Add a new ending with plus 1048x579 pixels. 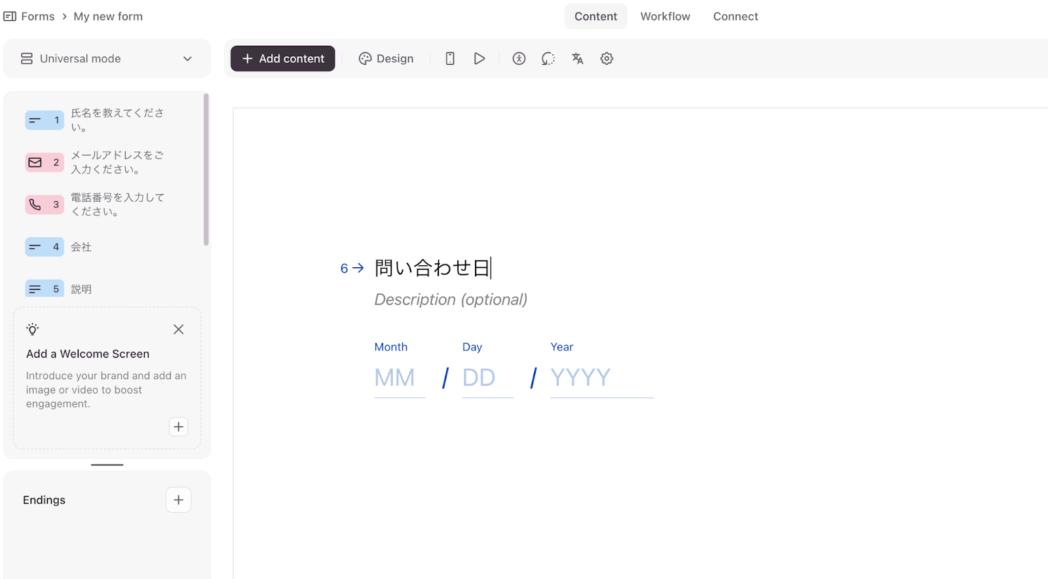click(178, 500)
